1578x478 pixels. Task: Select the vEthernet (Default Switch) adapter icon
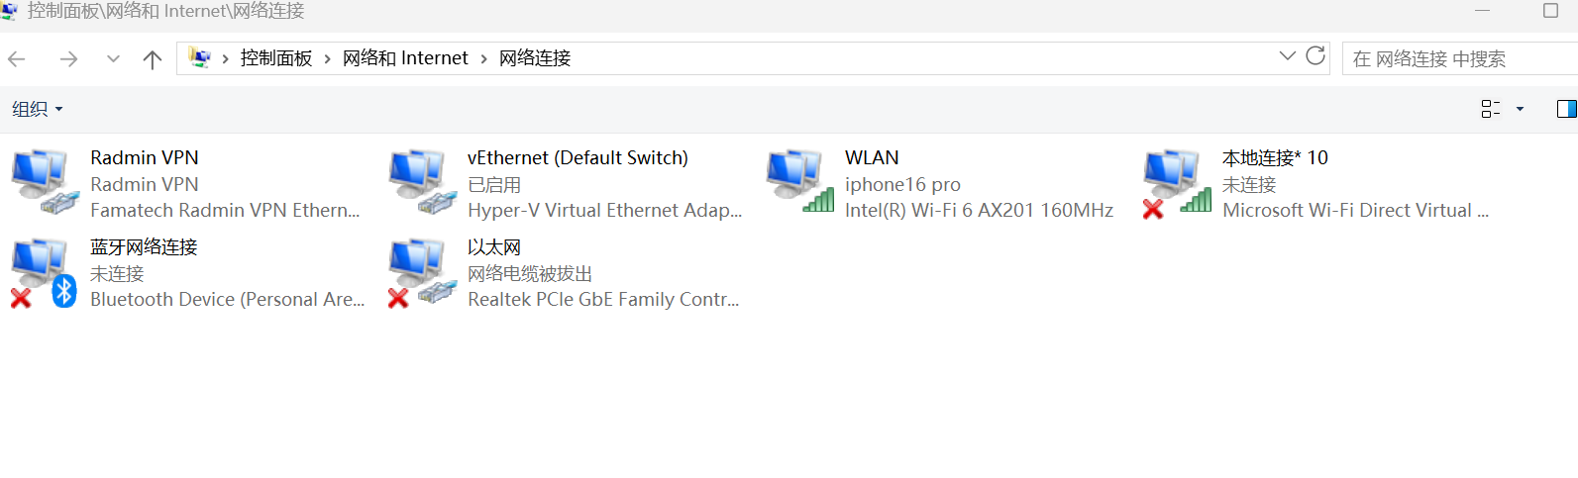tap(421, 181)
